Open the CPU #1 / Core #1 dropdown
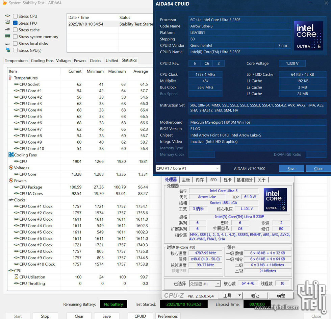331x319 pixels. click(x=188, y=168)
